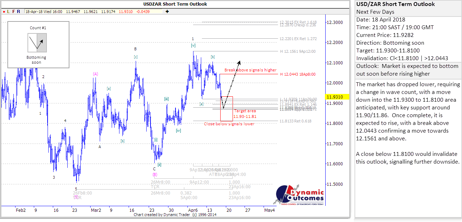Click the bar date 18-Apr-18 Wed 16:00
The height and width of the screenshot is (222, 462).
(x=44, y=12)
